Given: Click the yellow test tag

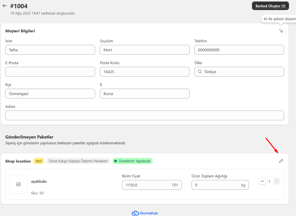Looking at the screenshot, I should (x=39, y=161).
